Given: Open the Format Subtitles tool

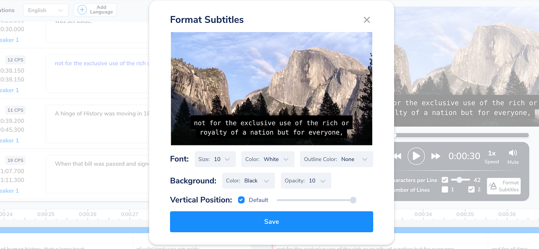Looking at the screenshot, I should tap(504, 186).
